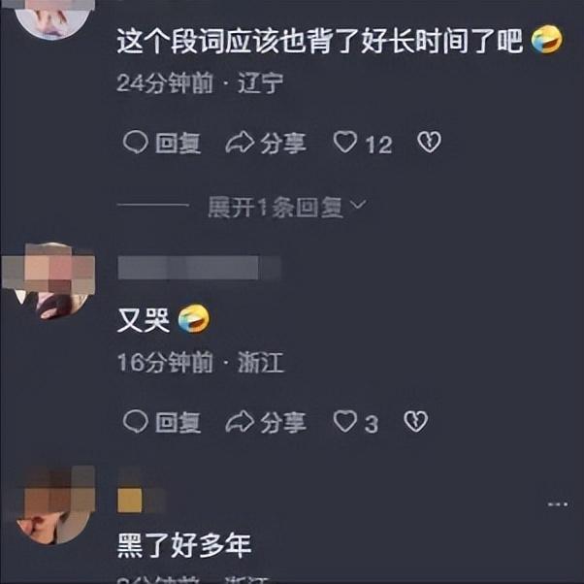Reply to the 又哭 comment via bubble icon
584x584 pixels.
[136, 422]
